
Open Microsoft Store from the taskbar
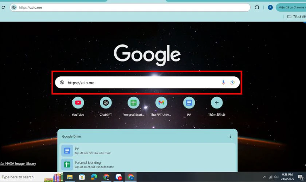coord(82,177)
